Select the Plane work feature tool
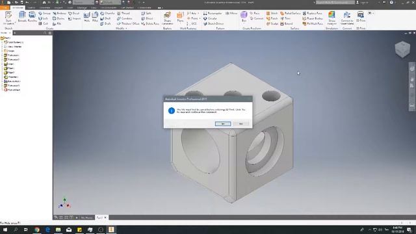The height and width of the screenshot is (234, 416). (180, 17)
